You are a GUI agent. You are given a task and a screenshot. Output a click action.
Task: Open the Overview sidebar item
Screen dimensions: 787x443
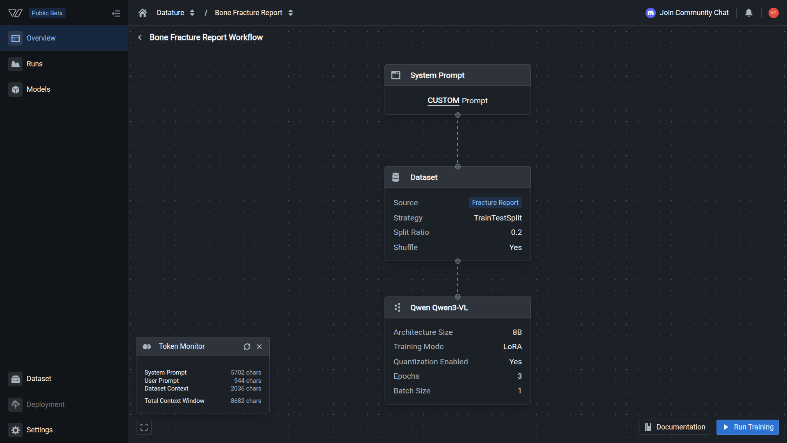[x=64, y=38]
